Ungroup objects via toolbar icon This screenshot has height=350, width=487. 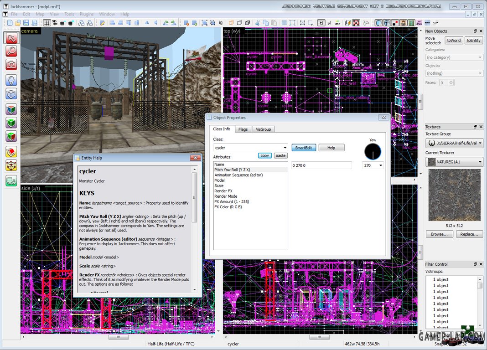pos(213,23)
